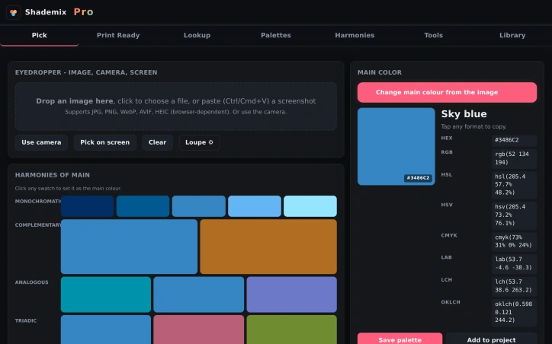Viewport: 552px width, 344px height.
Task: Copy the hsv(205.4 73.2% 76.1%) value
Action: tap(514, 215)
